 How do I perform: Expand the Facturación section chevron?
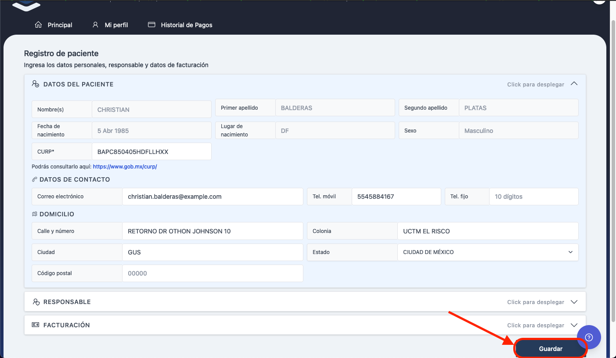[x=573, y=325]
